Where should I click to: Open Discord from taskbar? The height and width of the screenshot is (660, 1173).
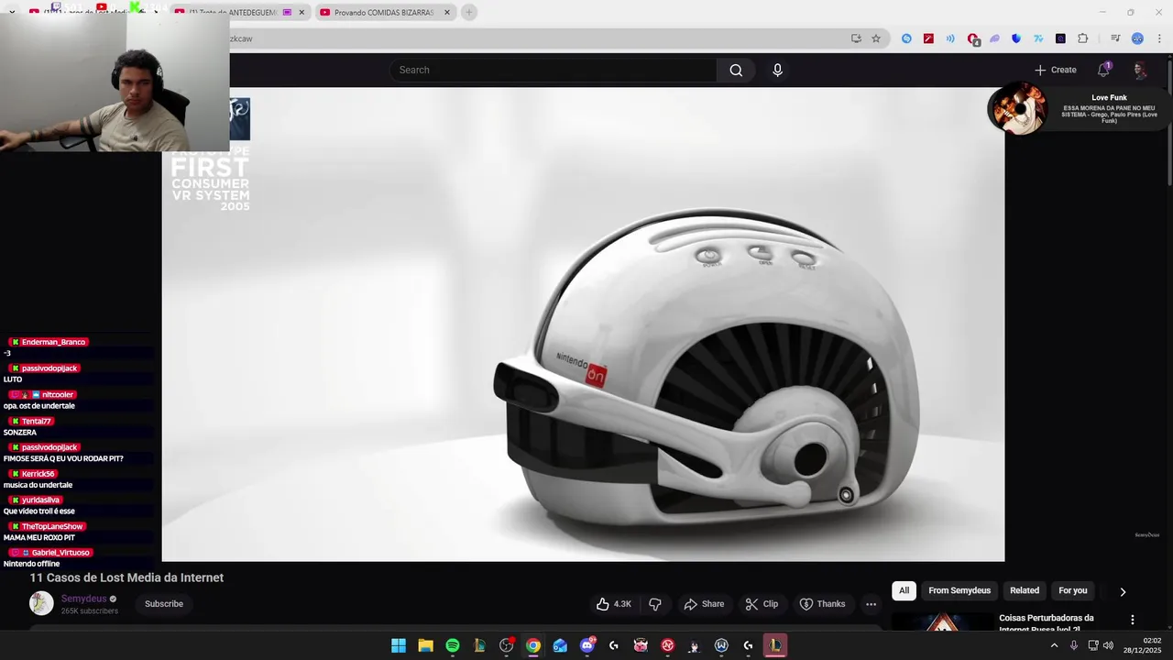587,645
